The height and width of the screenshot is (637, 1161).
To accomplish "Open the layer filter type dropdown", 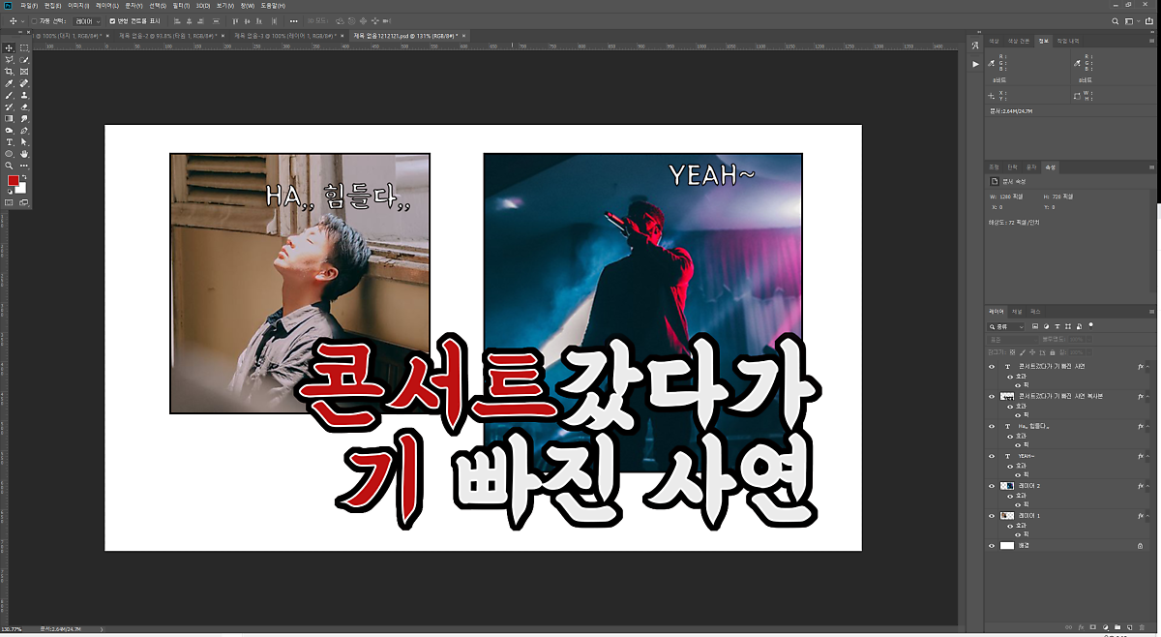I will pos(1006,326).
